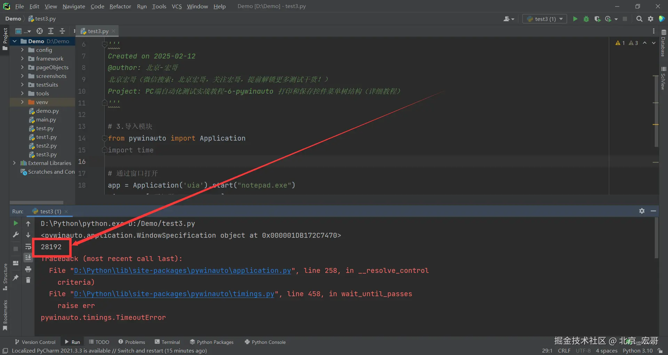Rerun test3 in Run panel
Screen dimensions: 668x355
(x=16, y=223)
